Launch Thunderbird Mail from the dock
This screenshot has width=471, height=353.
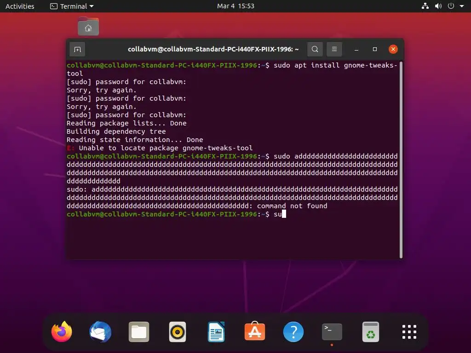coord(100,332)
